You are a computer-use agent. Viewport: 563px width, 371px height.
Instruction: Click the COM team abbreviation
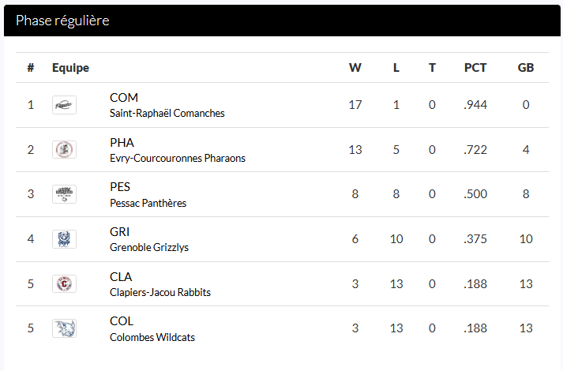point(124,98)
